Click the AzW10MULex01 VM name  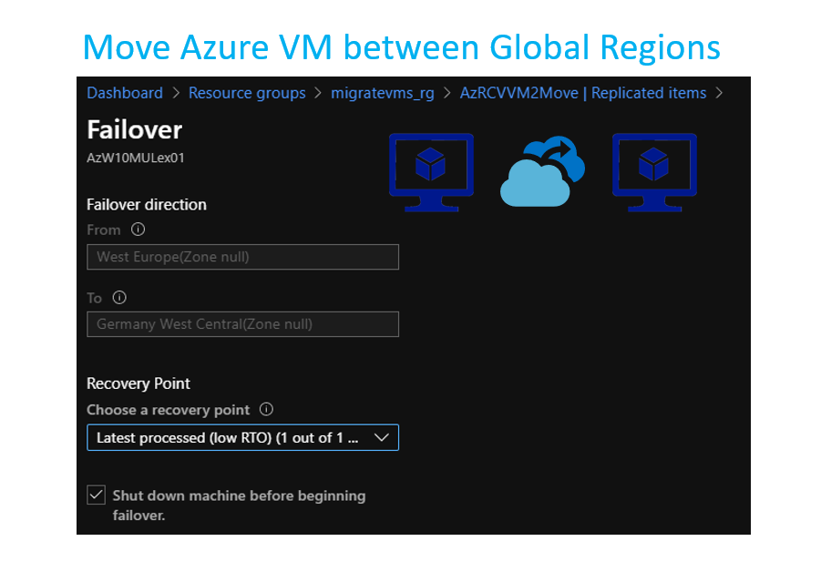[x=136, y=158]
